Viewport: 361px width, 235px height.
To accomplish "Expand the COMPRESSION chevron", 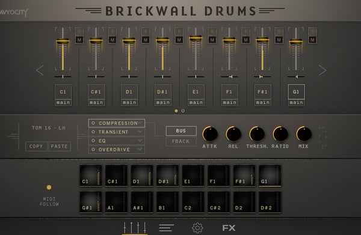I will tap(140, 123).
